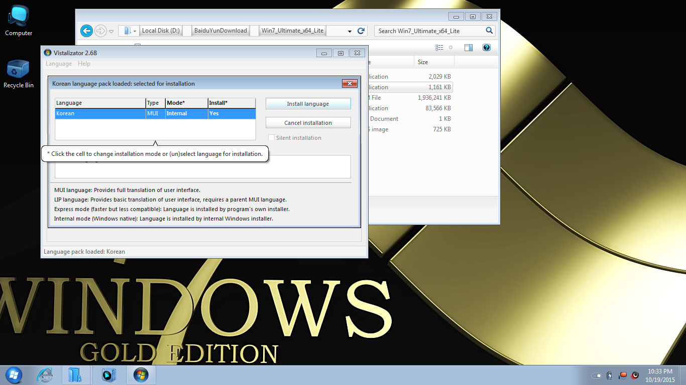
Task: Click Explorer help icon
Action: (x=486, y=48)
